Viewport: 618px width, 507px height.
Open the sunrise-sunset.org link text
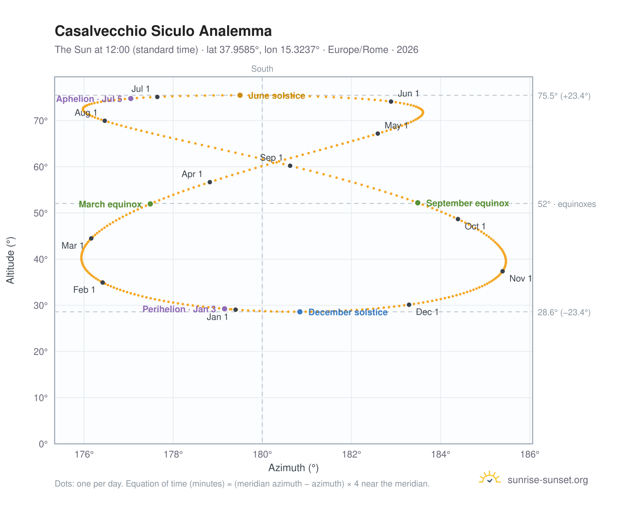point(548,480)
